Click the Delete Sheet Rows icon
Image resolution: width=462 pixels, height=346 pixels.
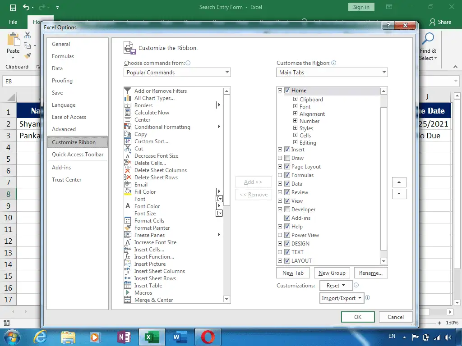[x=127, y=177]
